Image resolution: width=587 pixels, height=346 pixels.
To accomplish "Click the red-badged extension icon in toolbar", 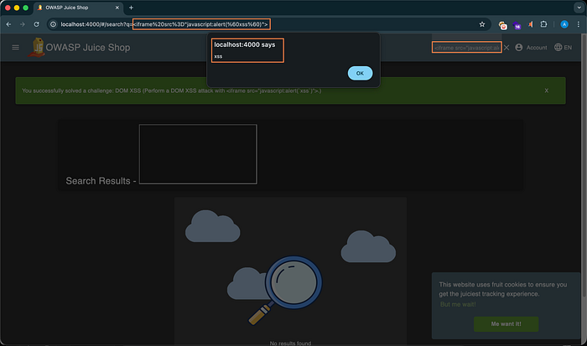I will coord(503,25).
